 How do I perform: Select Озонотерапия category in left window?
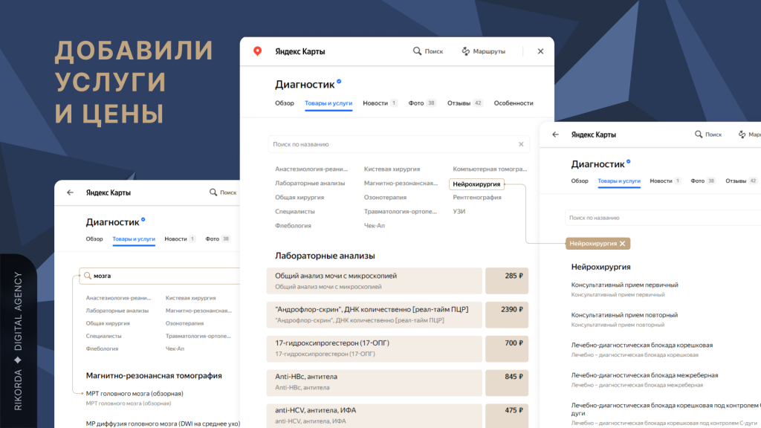click(x=184, y=323)
